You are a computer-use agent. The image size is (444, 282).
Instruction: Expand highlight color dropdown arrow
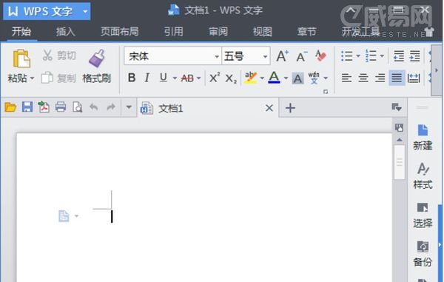point(262,78)
